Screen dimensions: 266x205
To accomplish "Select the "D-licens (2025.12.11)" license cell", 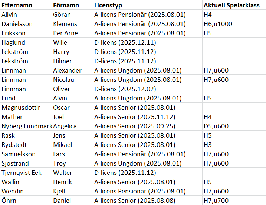I will (125, 42).
